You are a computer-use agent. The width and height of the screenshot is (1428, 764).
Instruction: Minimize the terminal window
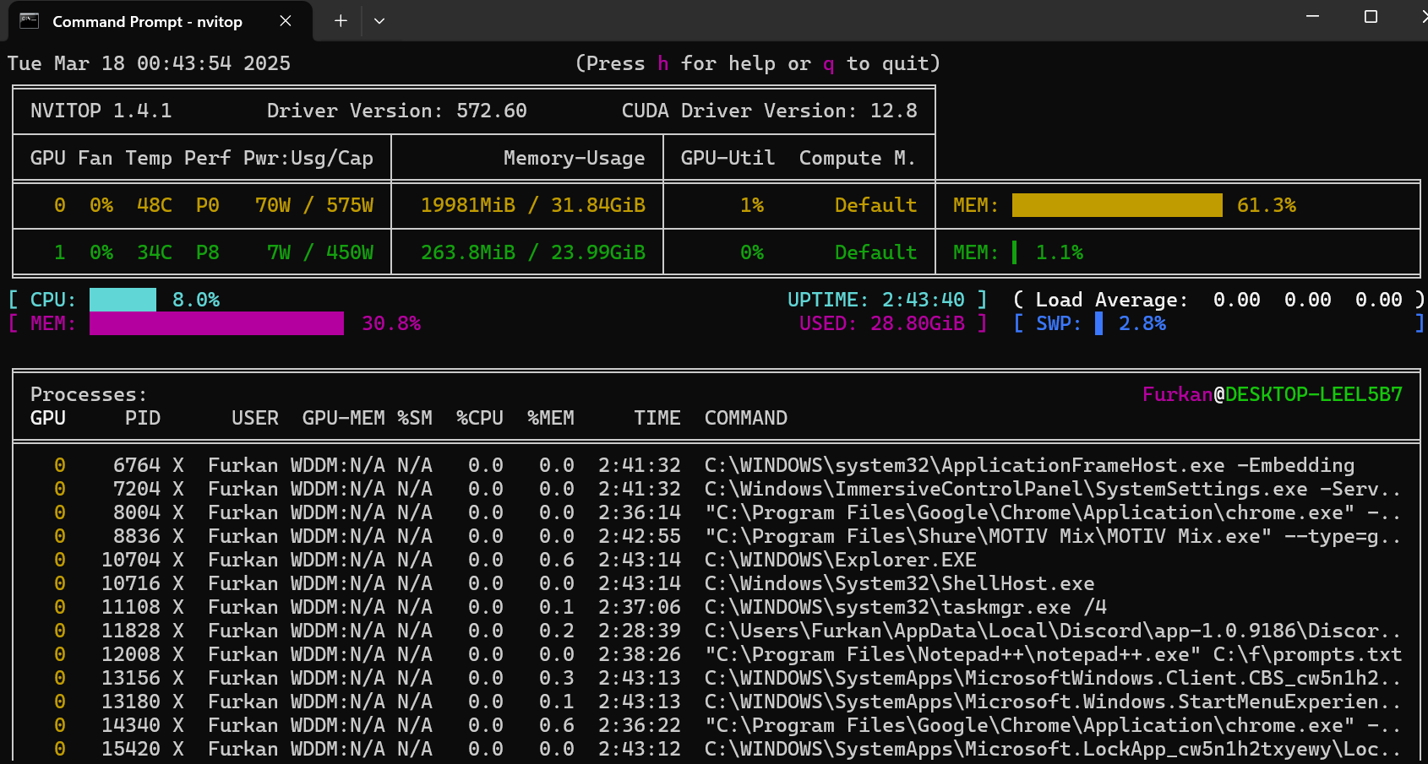tap(1312, 17)
